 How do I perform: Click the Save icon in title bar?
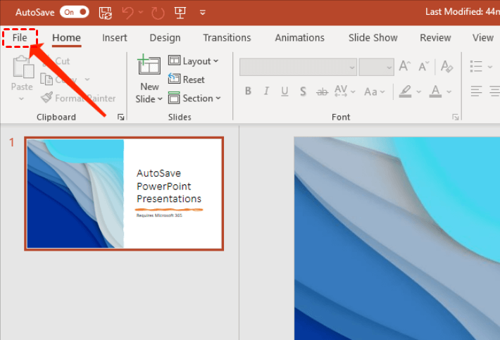105,13
